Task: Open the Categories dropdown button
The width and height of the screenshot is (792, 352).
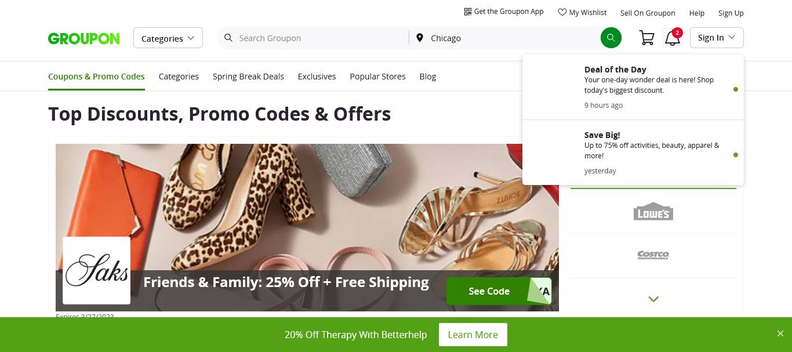Action: click(168, 38)
